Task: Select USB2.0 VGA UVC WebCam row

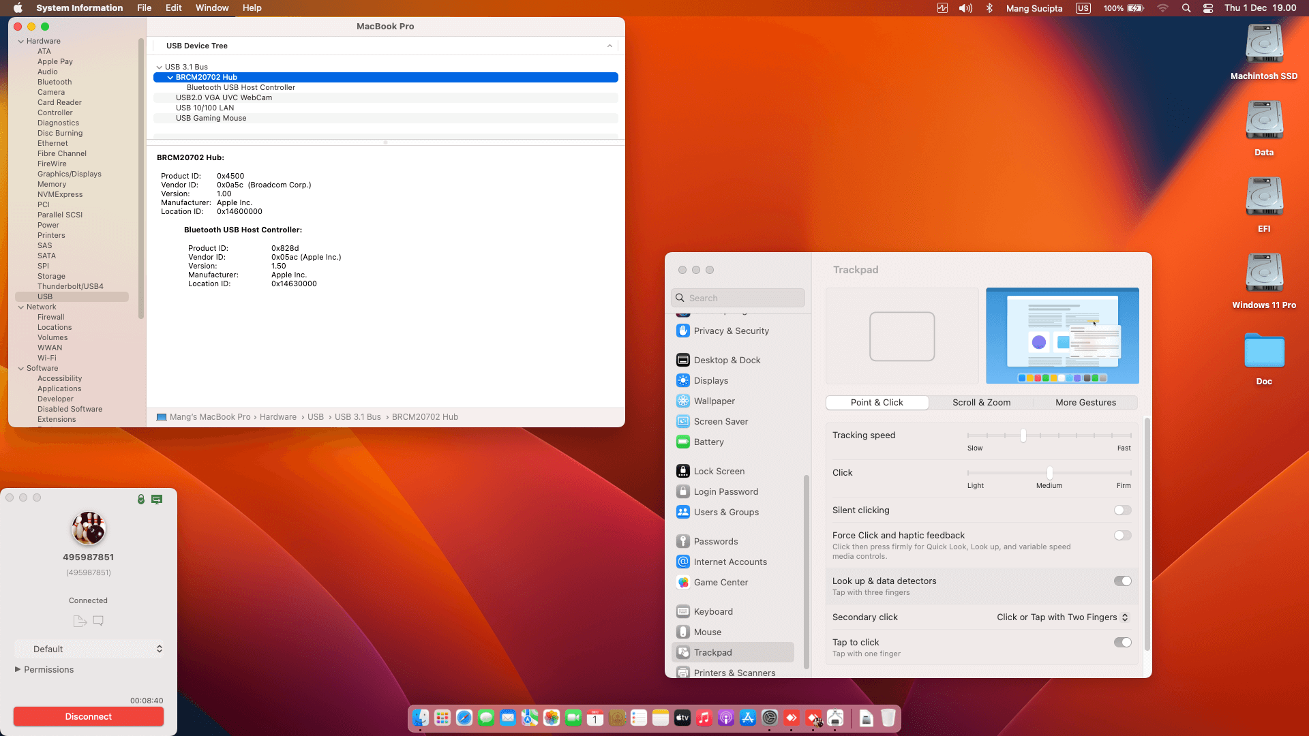Action: (386, 98)
